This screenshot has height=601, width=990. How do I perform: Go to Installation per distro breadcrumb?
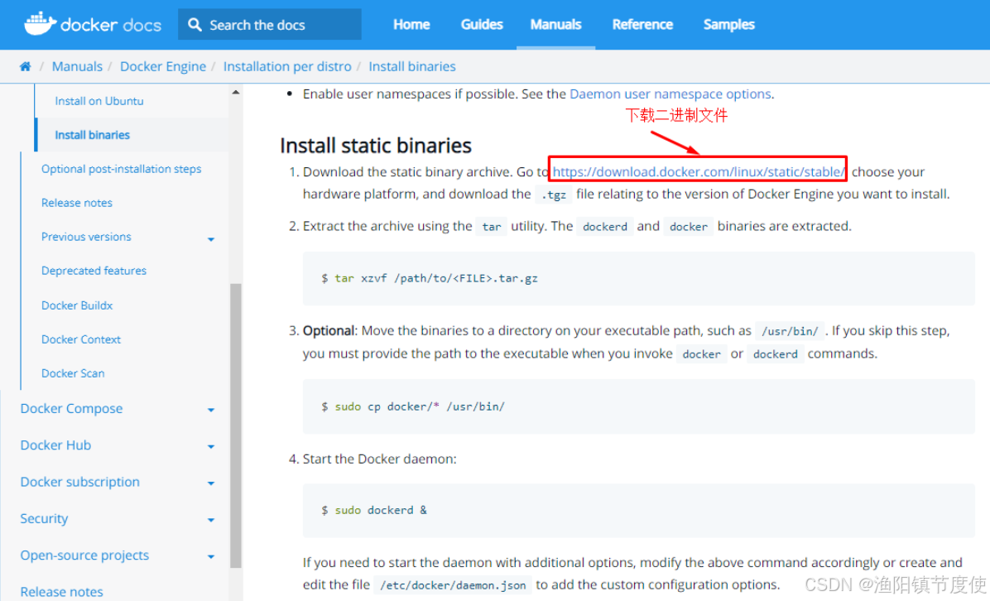tap(287, 66)
